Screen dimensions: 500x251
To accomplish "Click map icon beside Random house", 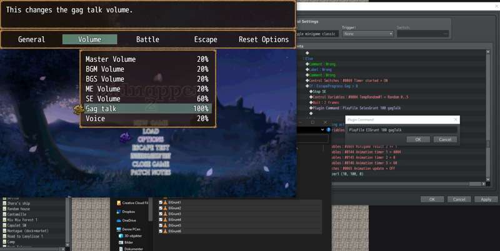I will pos(4,209).
